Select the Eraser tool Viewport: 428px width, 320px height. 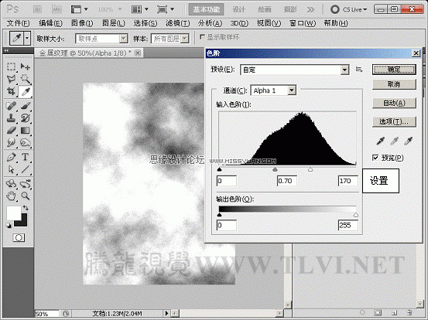coord(11,131)
